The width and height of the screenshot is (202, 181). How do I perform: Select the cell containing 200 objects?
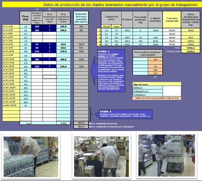click(37, 27)
